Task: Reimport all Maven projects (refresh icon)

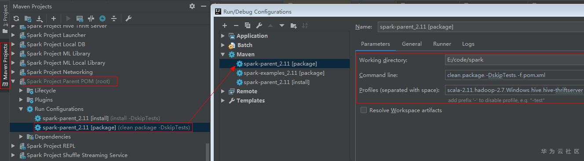Action: (16, 18)
